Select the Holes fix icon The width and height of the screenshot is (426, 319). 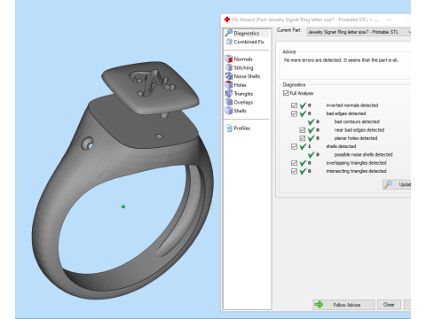229,85
